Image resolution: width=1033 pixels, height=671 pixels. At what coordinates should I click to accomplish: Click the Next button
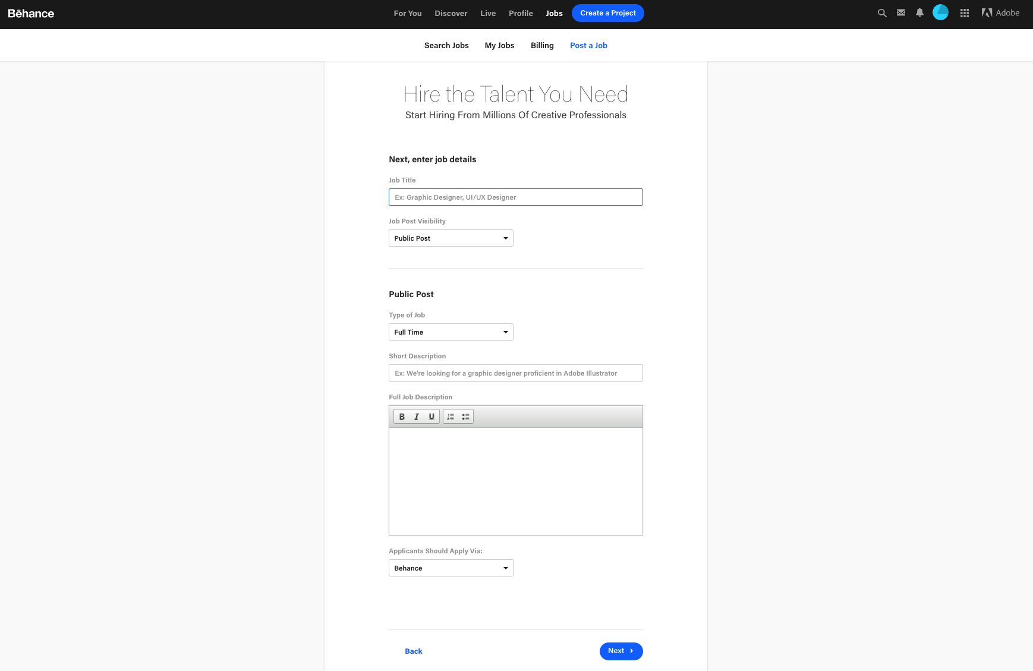click(x=621, y=651)
